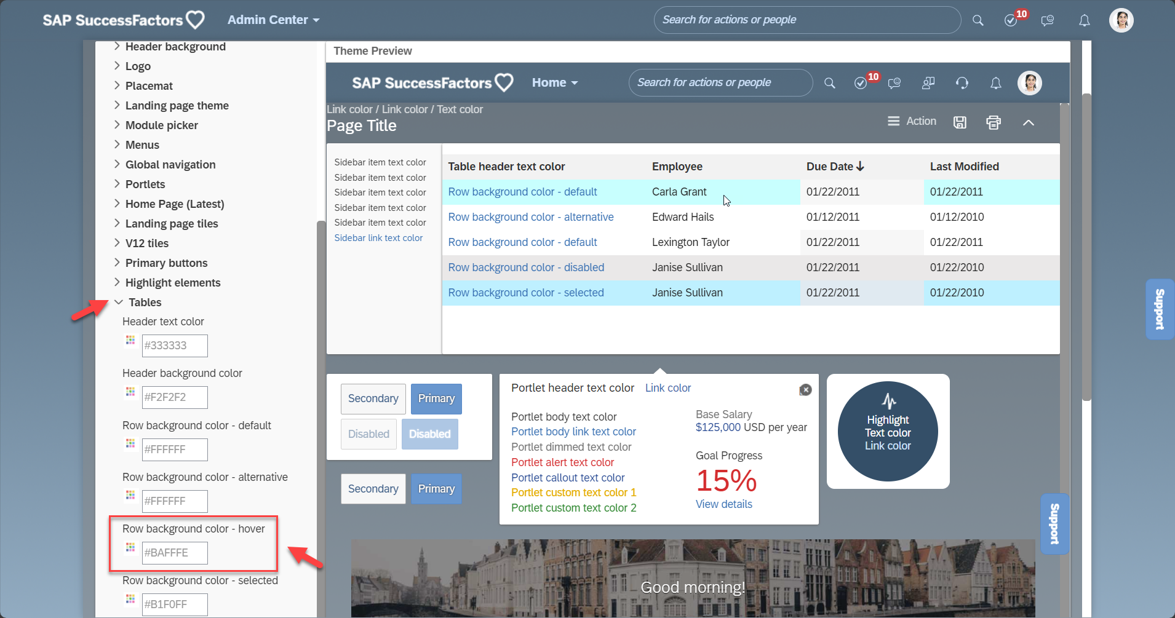Click the preview profile avatar

1030,83
